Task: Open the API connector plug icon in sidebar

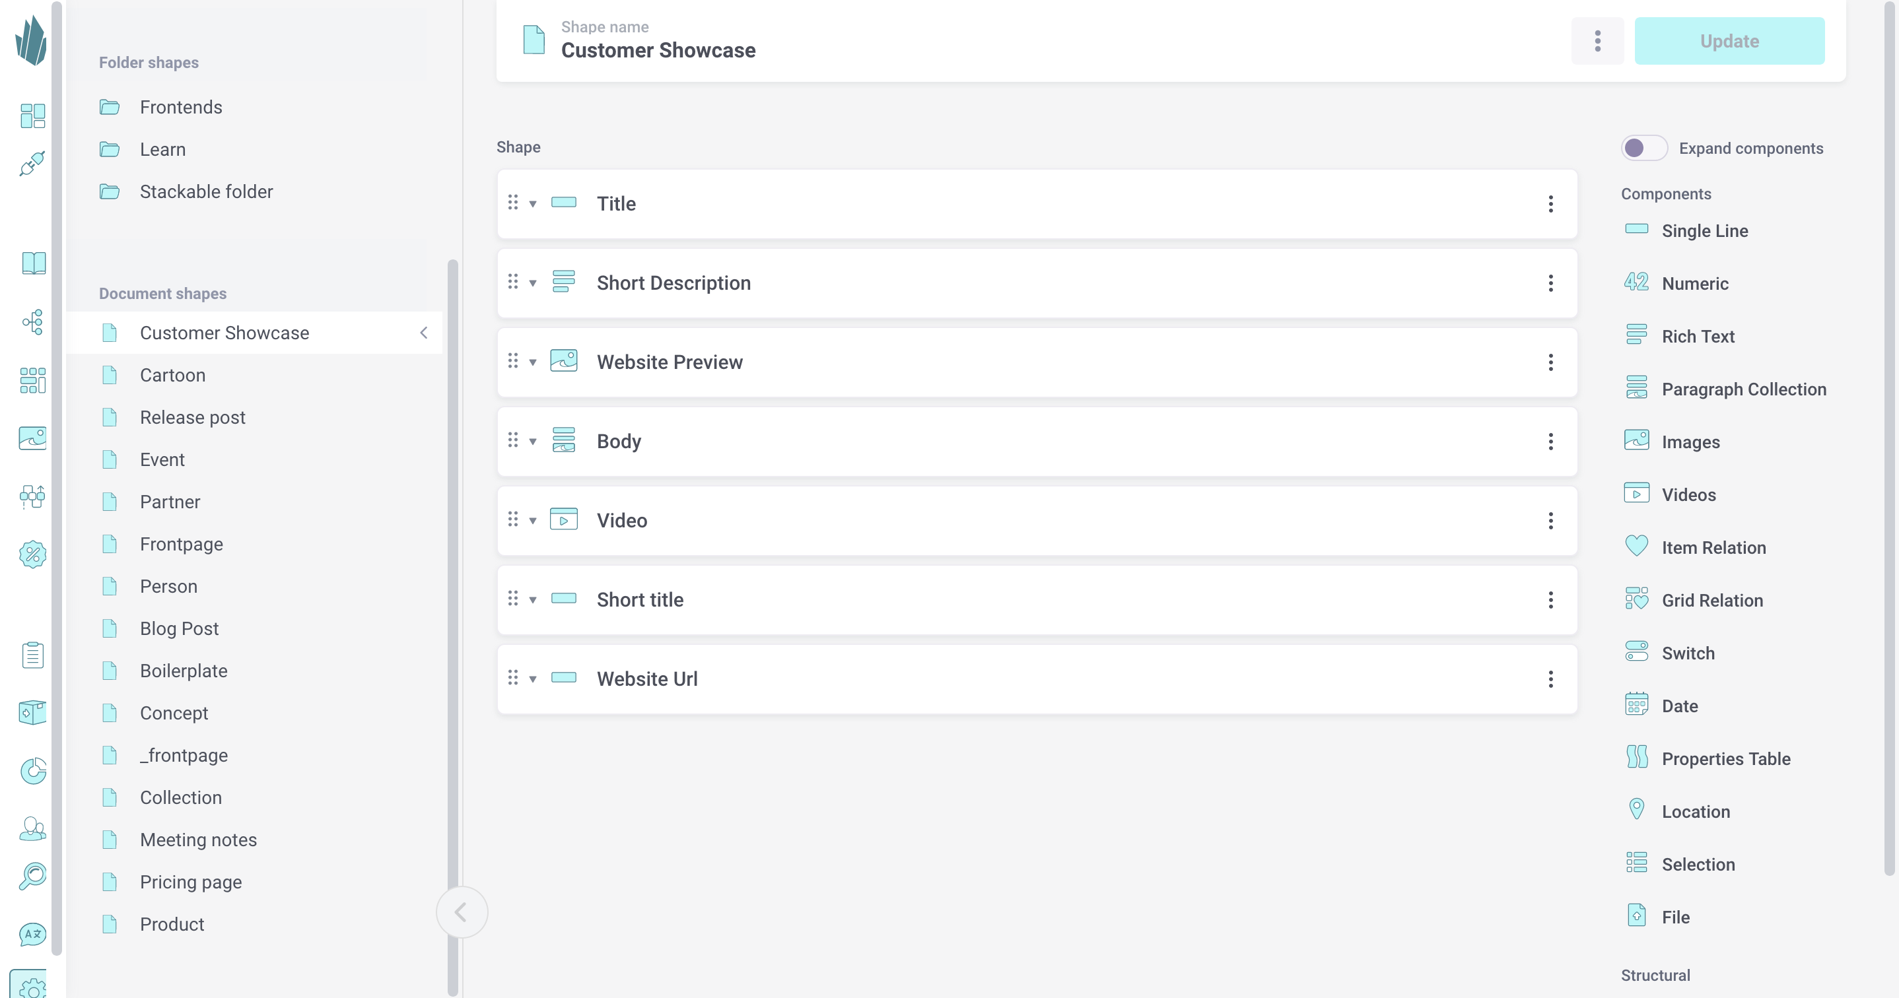Action: tap(32, 163)
